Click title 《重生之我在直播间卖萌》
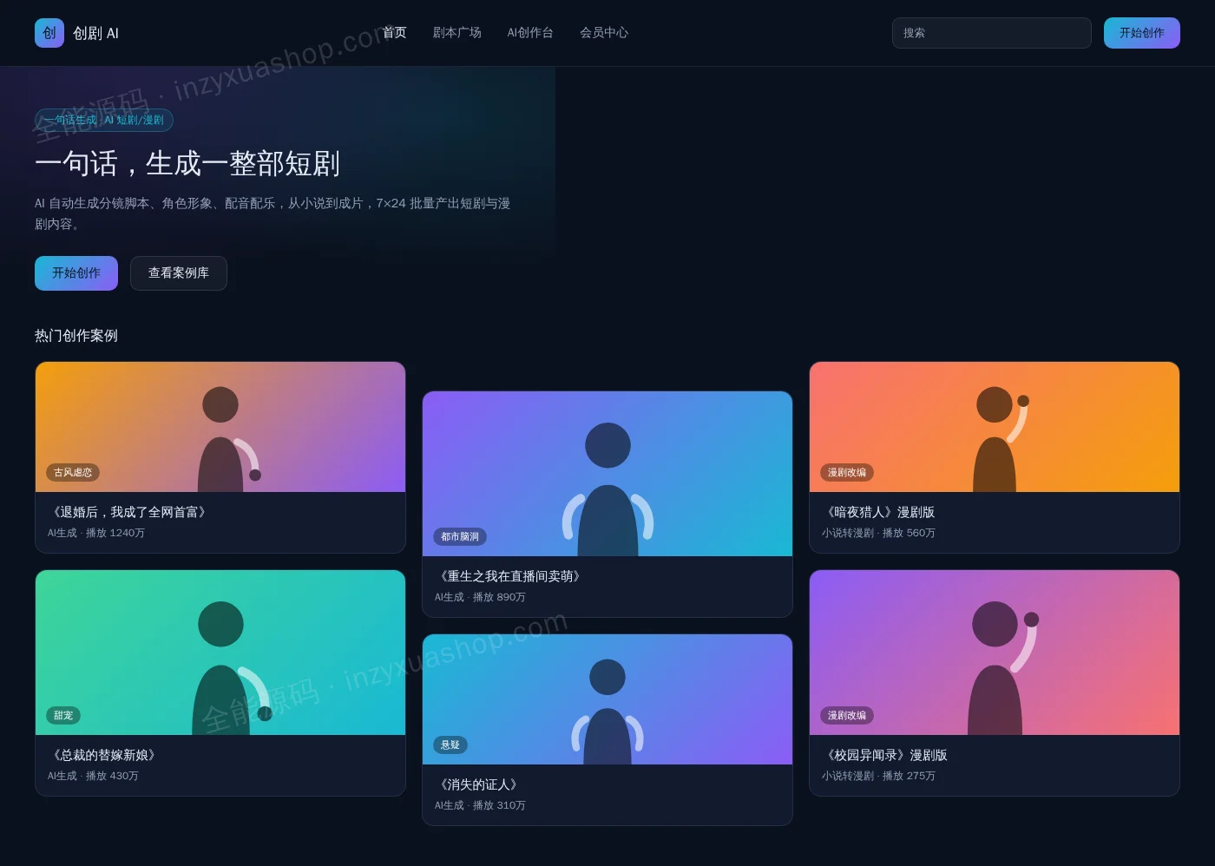Image resolution: width=1215 pixels, height=866 pixels. [510, 576]
